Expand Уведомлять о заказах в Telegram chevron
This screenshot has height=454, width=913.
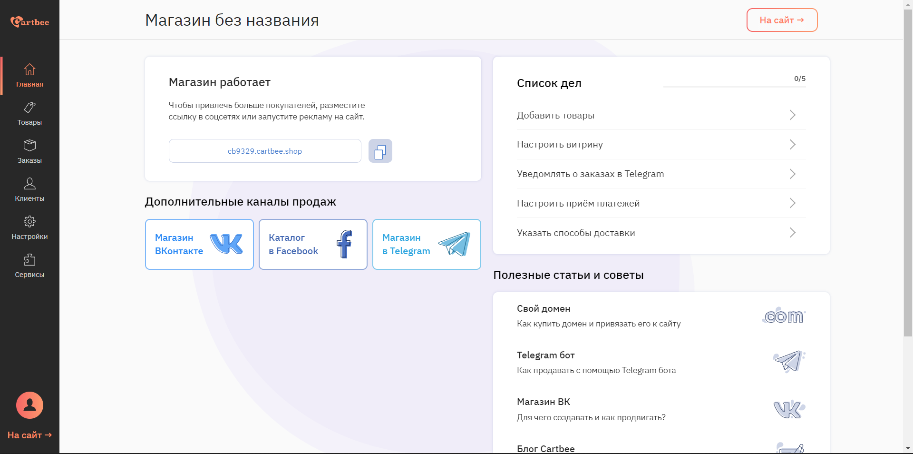(793, 174)
